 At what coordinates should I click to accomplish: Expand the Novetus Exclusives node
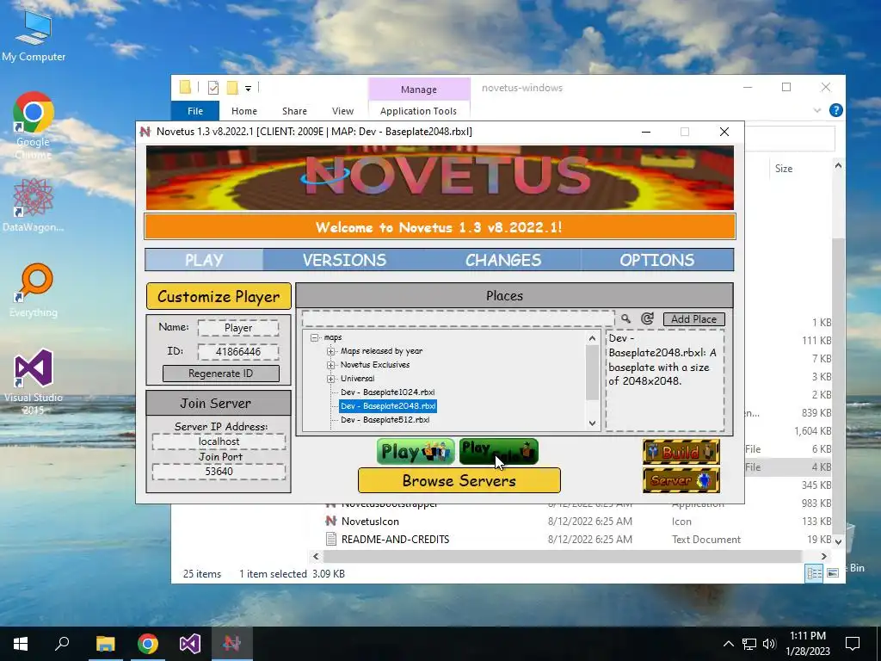331,365
